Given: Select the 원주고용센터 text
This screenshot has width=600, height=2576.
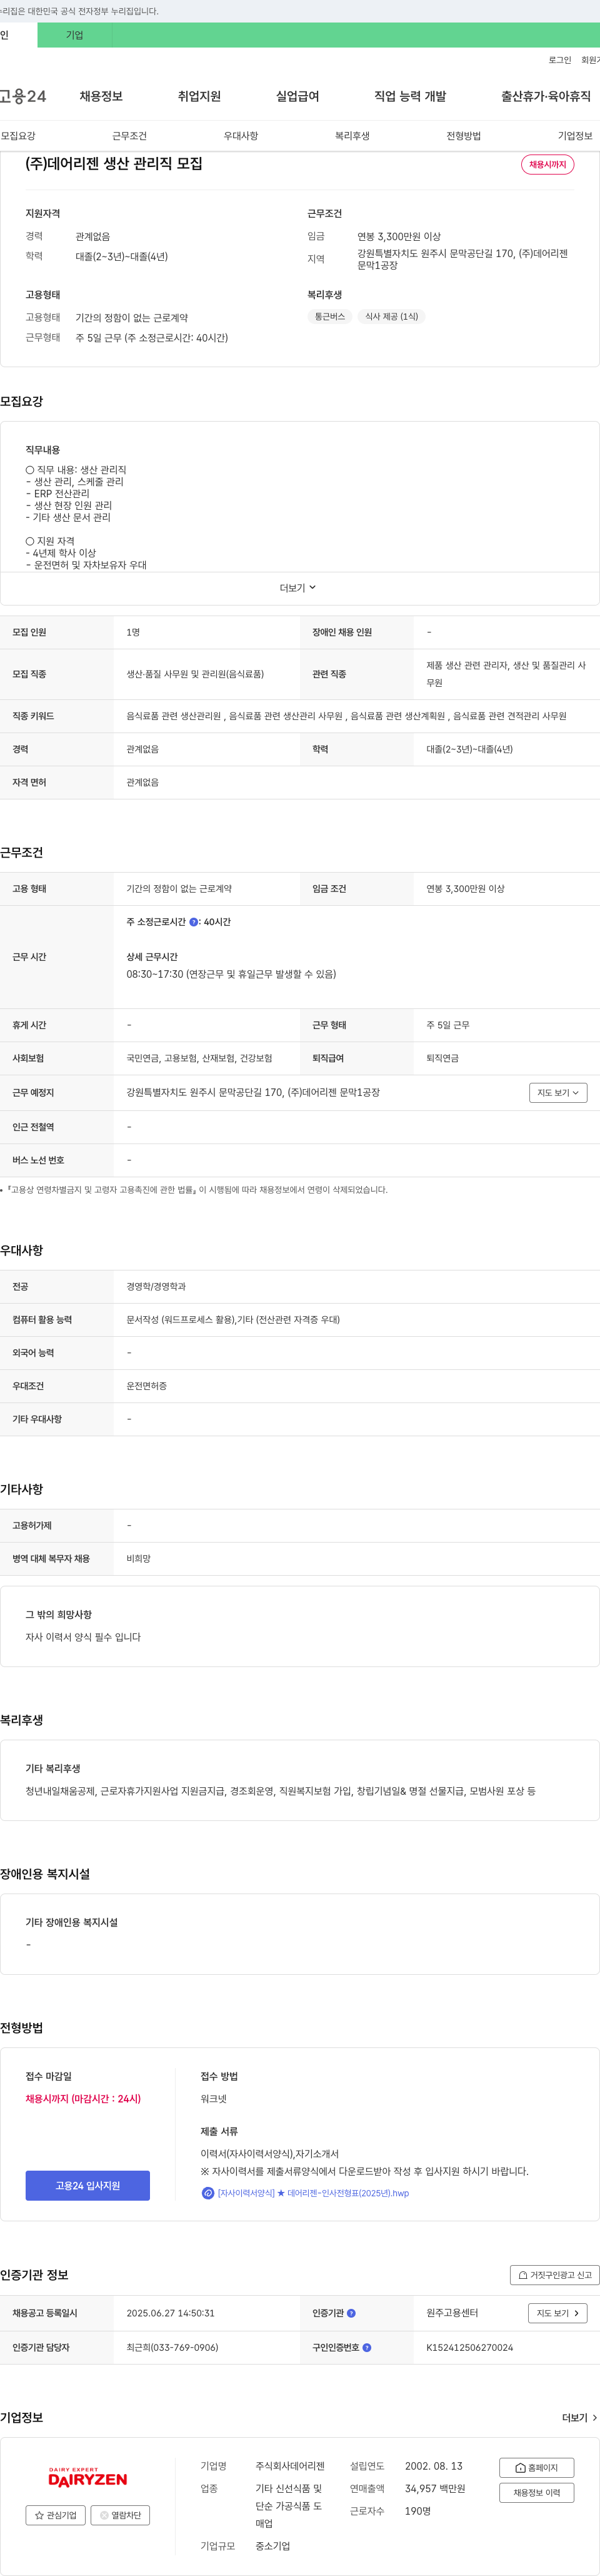Looking at the screenshot, I should (452, 2313).
